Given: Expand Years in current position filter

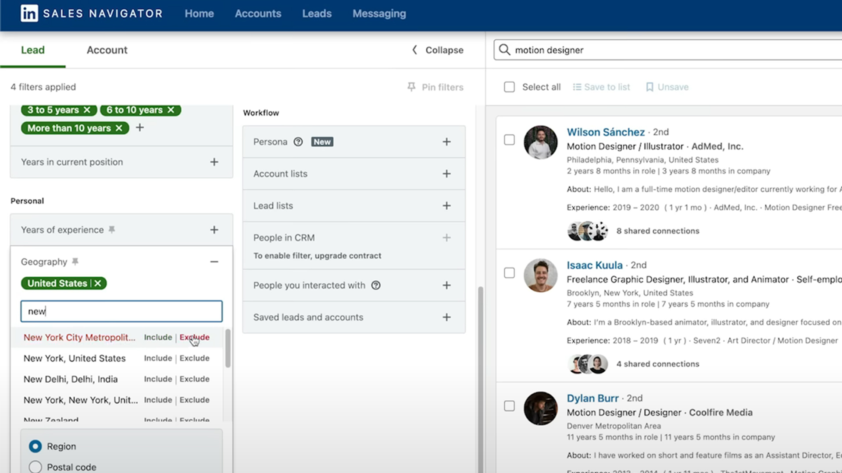Looking at the screenshot, I should click(214, 162).
